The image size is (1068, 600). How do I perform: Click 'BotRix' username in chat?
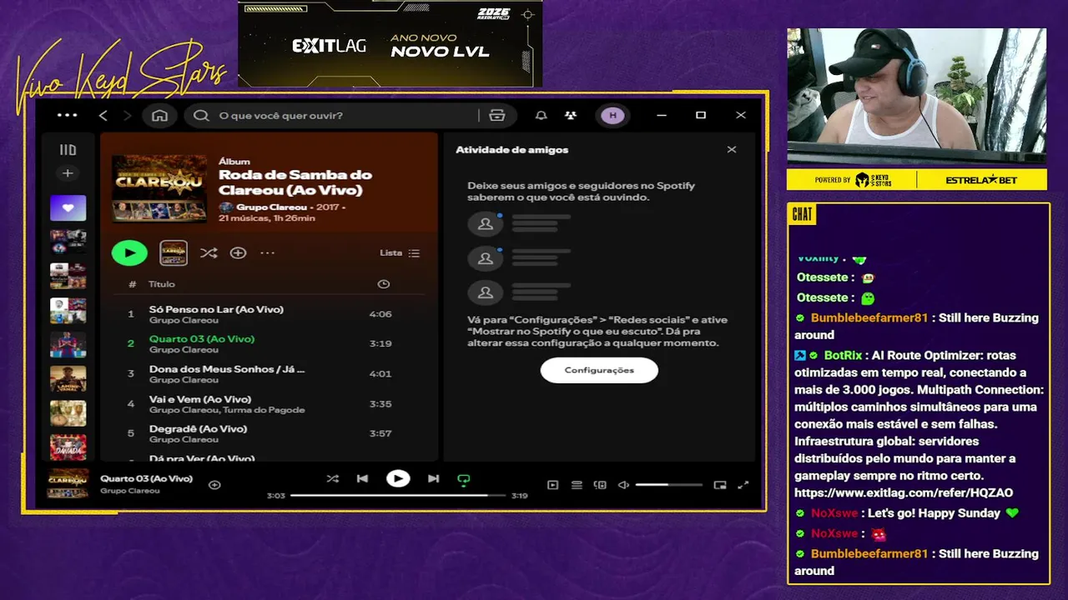tap(843, 355)
